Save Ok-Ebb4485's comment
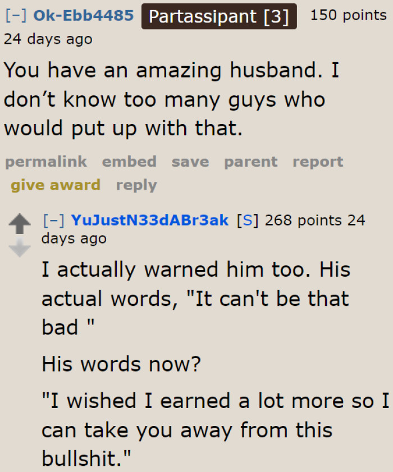The width and height of the screenshot is (393, 472). [x=190, y=162]
